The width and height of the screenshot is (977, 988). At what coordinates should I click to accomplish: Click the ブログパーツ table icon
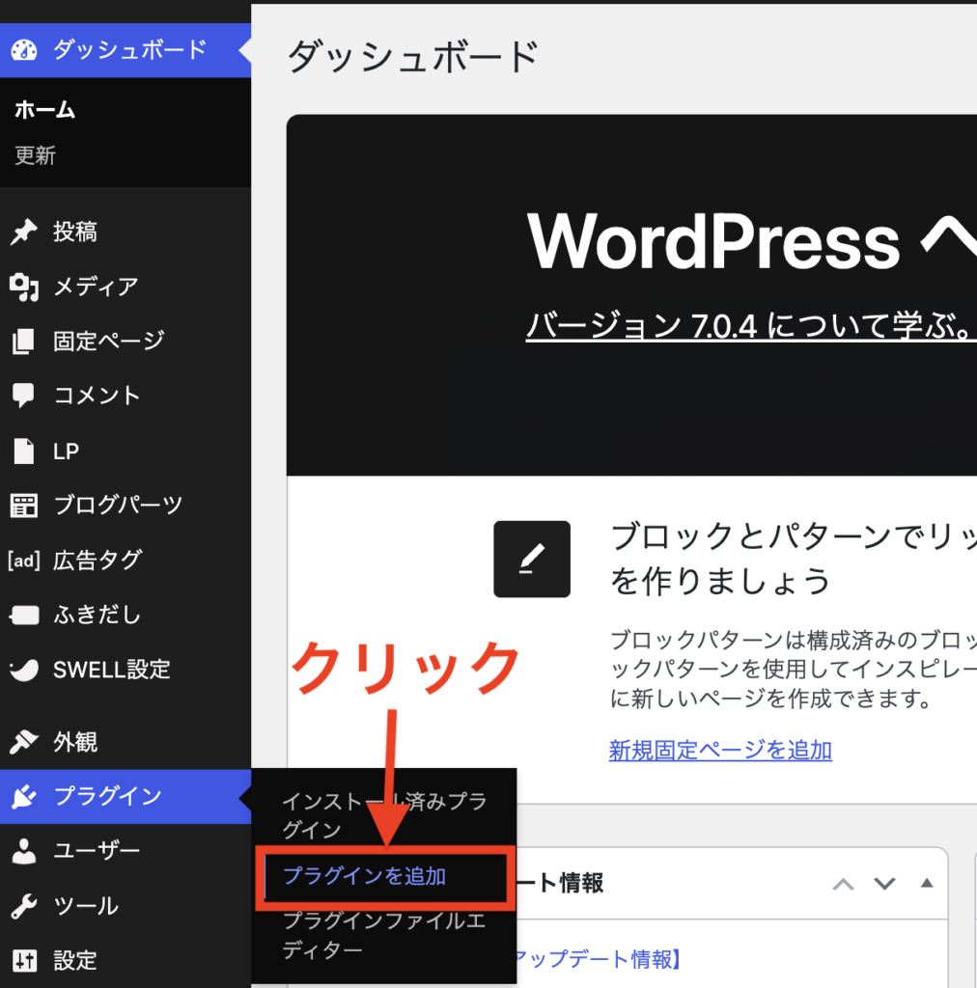24,506
